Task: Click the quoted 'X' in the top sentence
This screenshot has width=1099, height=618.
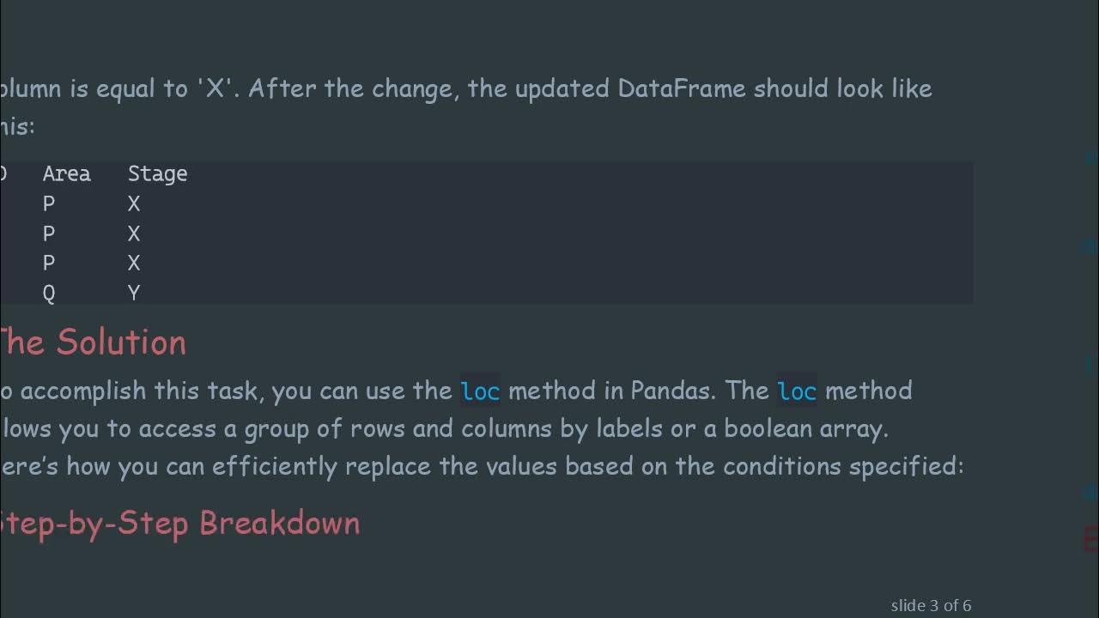Action: pyautogui.click(x=215, y=88)
